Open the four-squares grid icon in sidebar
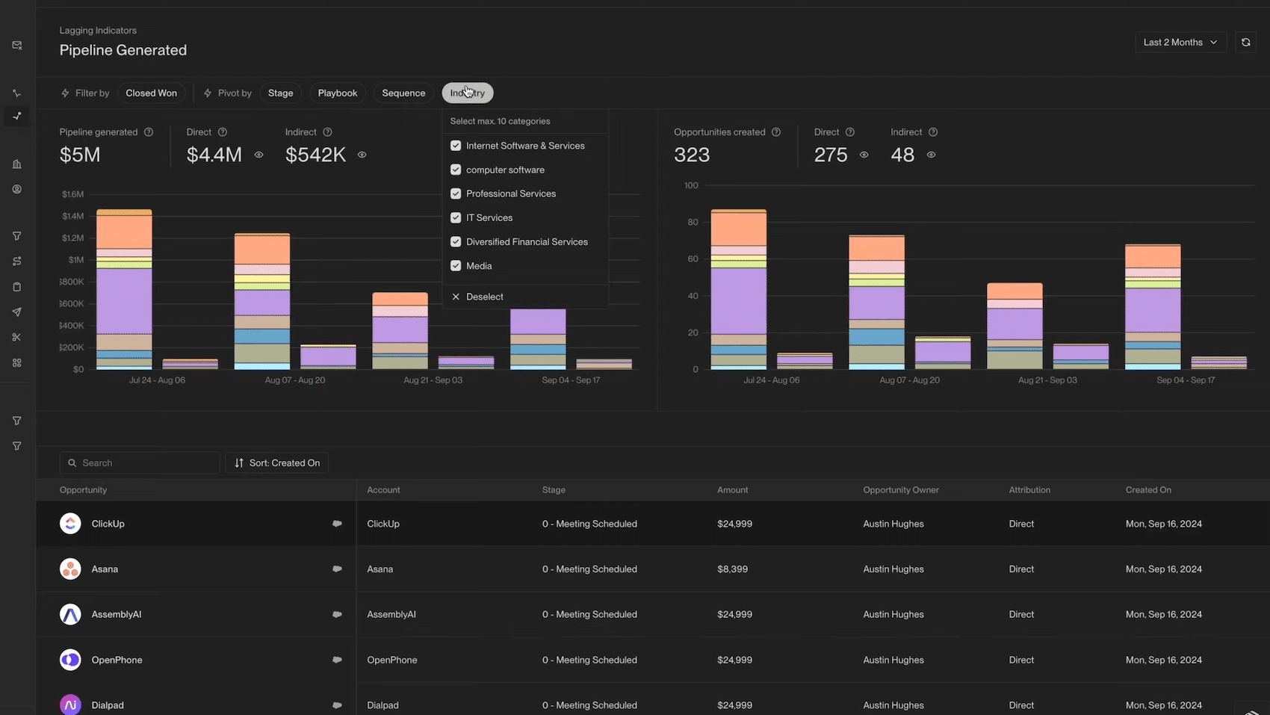 (16, 363)
